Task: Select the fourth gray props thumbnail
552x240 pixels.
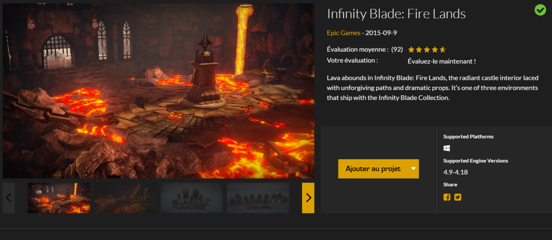Action: pos(258,198)
